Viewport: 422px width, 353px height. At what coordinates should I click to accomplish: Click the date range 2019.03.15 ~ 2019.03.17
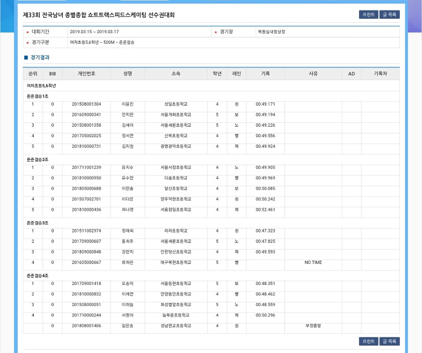[94, 32]
